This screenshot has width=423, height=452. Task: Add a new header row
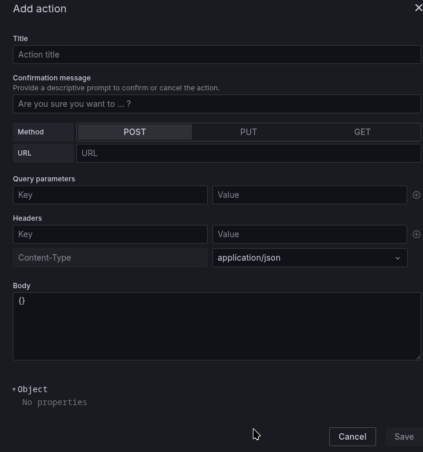(417, 234)
